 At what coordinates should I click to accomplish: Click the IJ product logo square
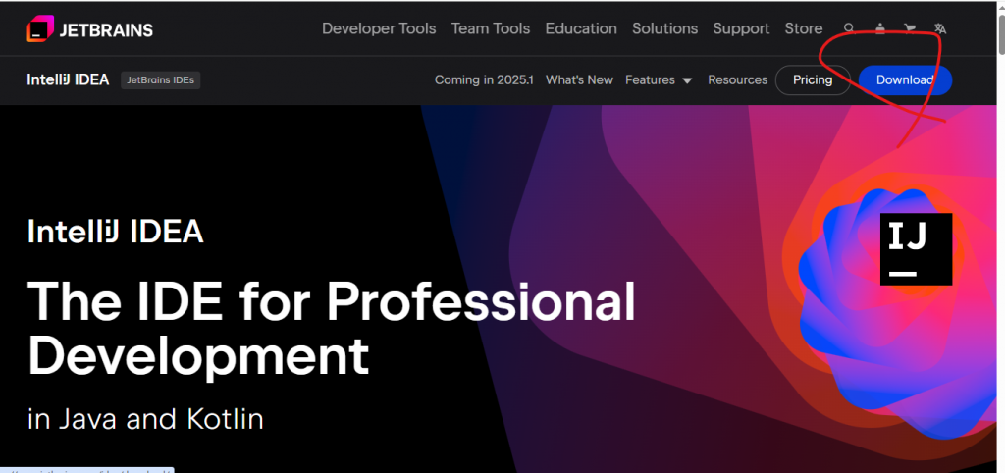[x=916, y=248]
